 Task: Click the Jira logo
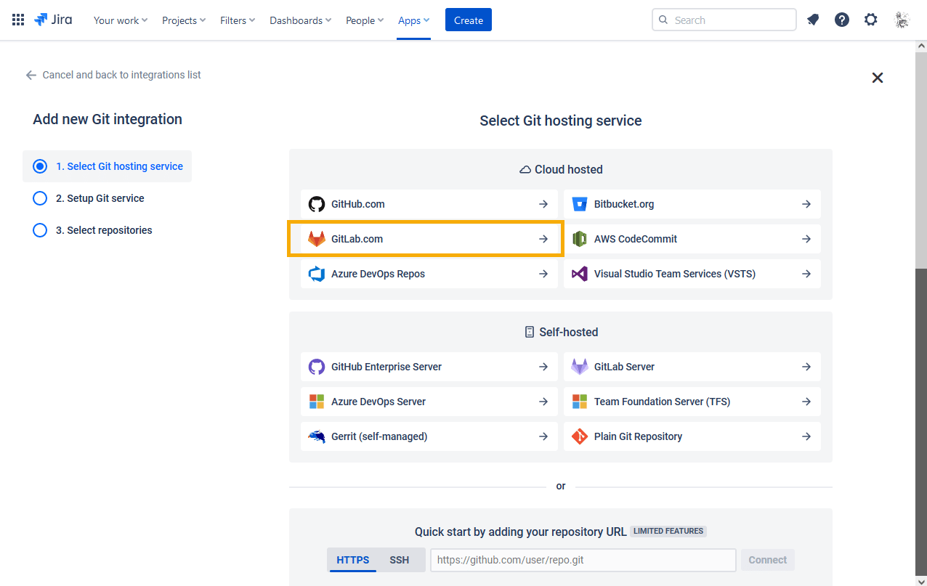coord(53,20)
